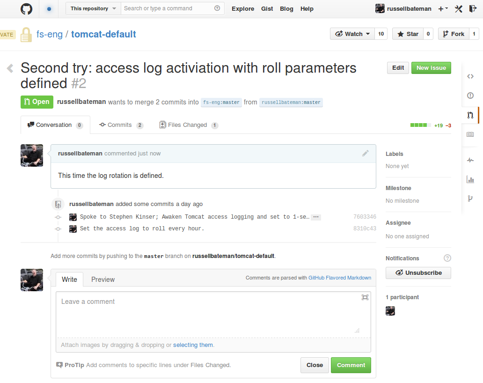The image size is (483, 383).
Task: Toggle fullscreen comment editor icon
Action: click(x=365, y=297)
